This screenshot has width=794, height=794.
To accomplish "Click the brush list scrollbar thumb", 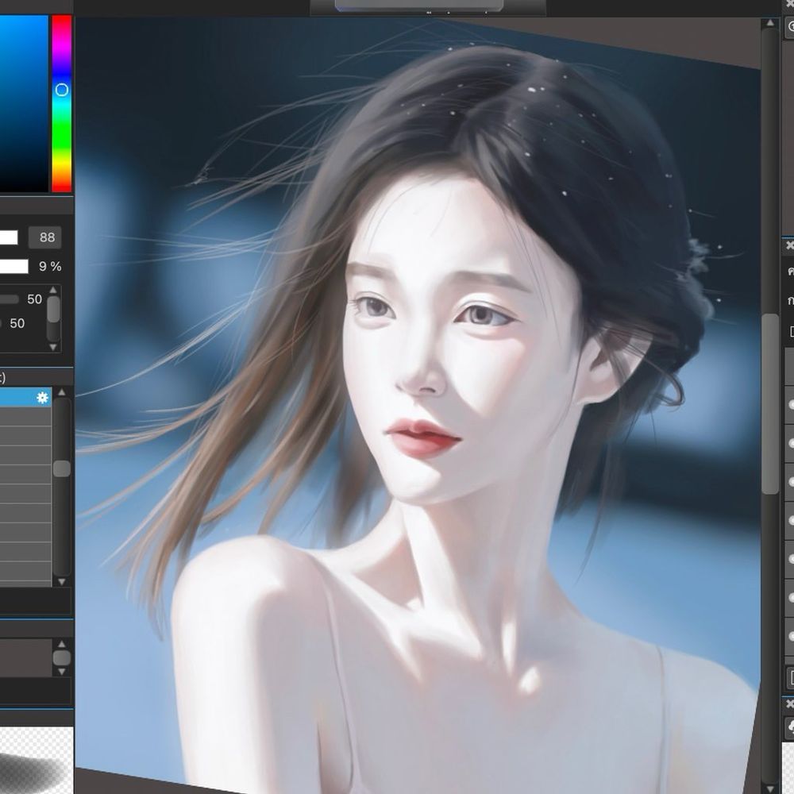I will 62,468.
